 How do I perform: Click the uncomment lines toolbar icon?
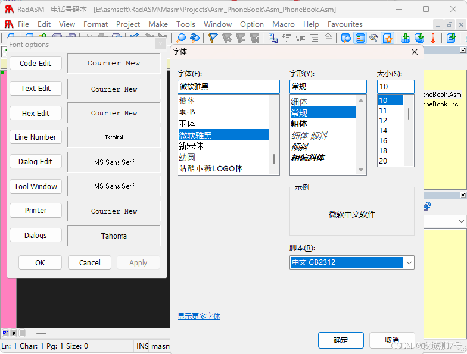[328, 38]
